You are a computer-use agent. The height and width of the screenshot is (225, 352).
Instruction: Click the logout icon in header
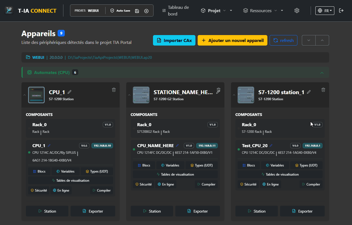tap(341, 10)
